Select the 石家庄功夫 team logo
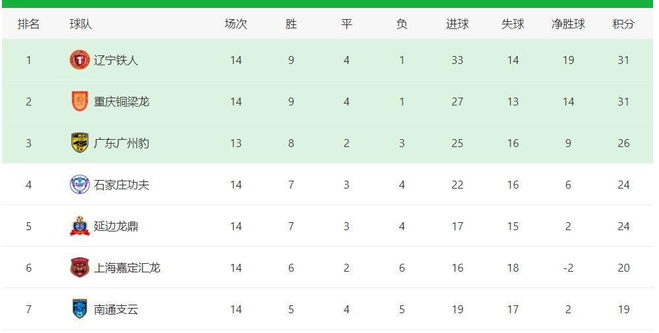 pyautogui.click(x=79, y=185)
